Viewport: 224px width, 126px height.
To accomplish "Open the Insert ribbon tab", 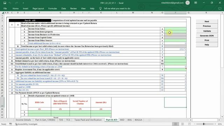I will pos(26,8).
